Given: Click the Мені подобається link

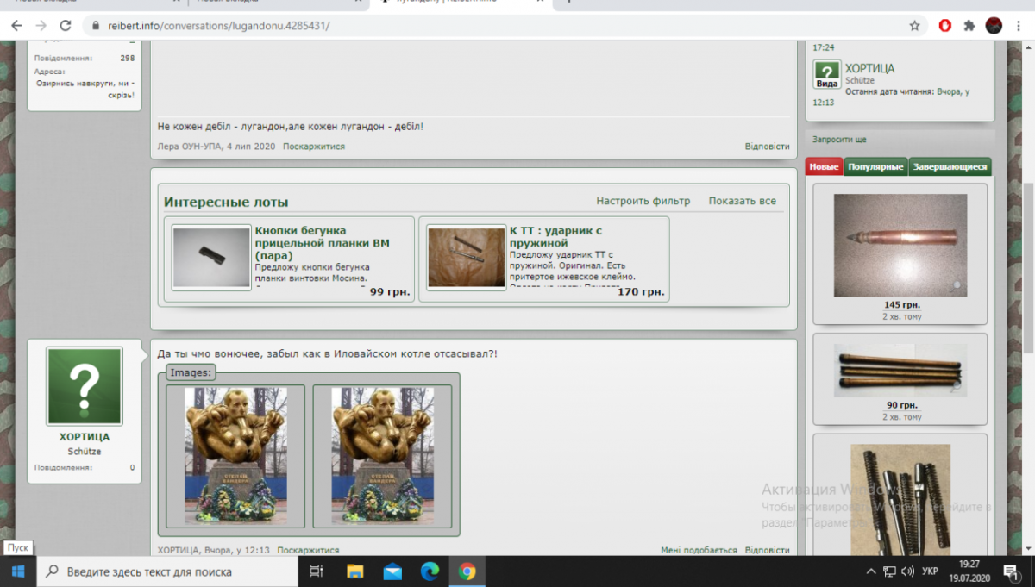Looking at the screenshot, I should pos(699,550).
